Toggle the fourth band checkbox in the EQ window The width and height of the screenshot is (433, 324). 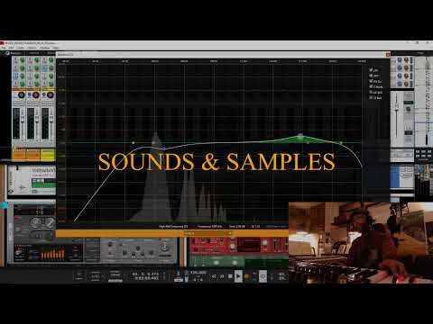[x=371, y=86]
